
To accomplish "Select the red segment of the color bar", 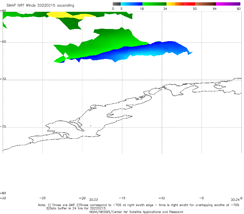I will [189, 4].
